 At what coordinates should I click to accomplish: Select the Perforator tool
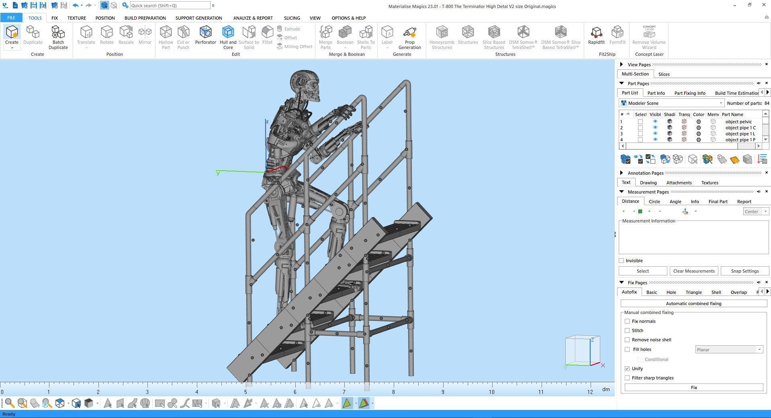205,35
